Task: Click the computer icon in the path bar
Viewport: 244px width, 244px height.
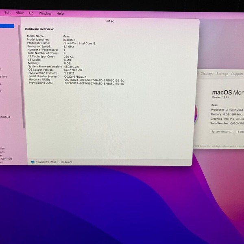Action: click(33, 162)
